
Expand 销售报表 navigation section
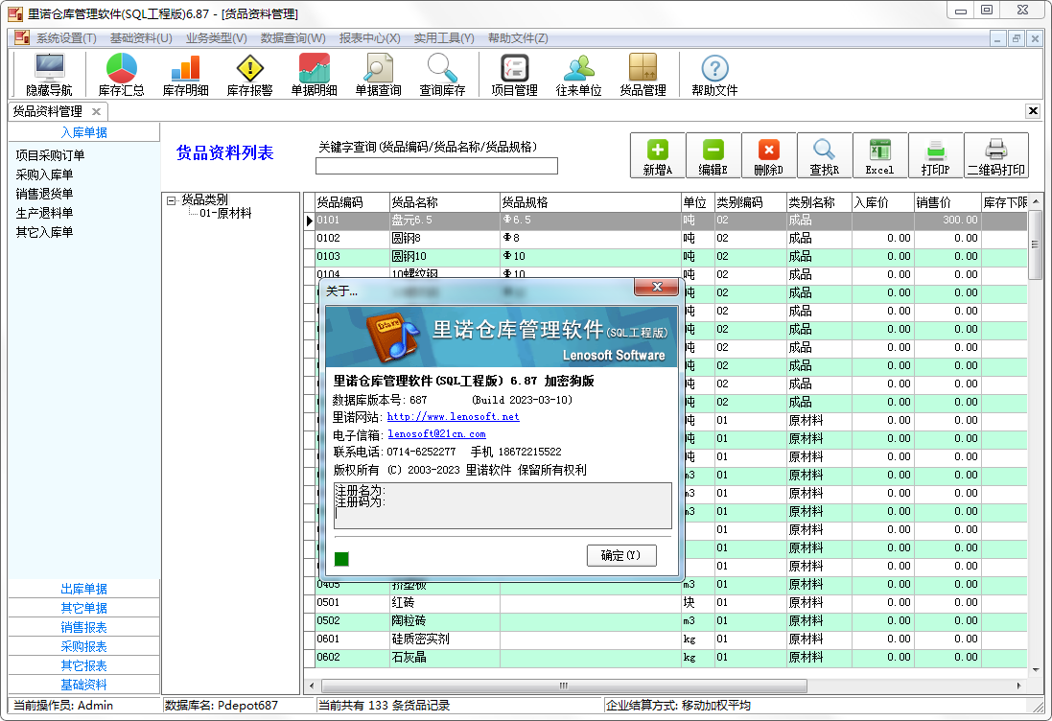(x=83, y=628)
